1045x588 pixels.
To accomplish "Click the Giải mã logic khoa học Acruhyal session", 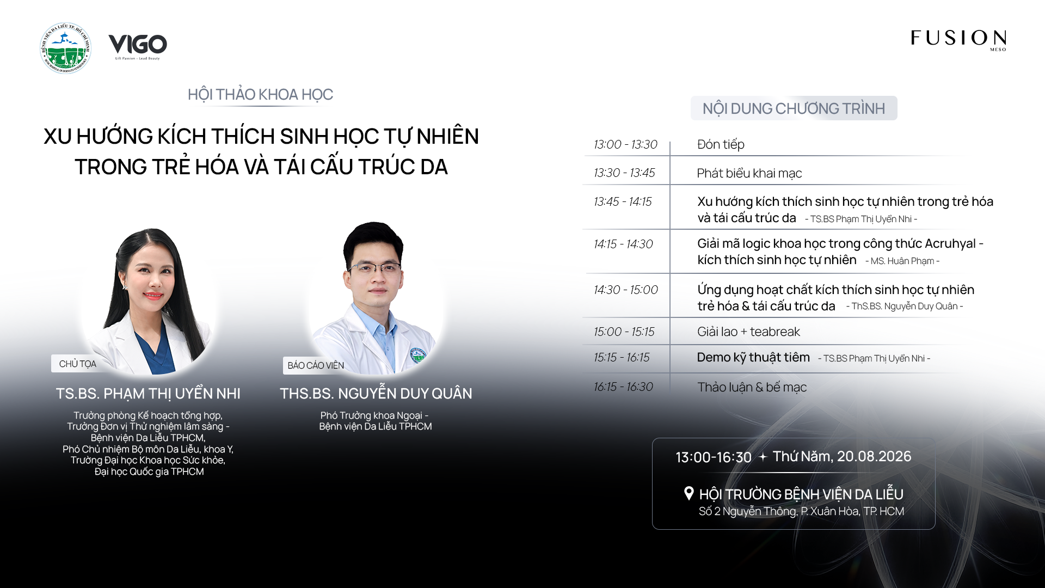I will tap(840, 252).
